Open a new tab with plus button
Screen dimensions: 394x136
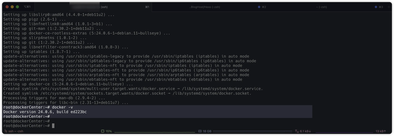(389, 7)
